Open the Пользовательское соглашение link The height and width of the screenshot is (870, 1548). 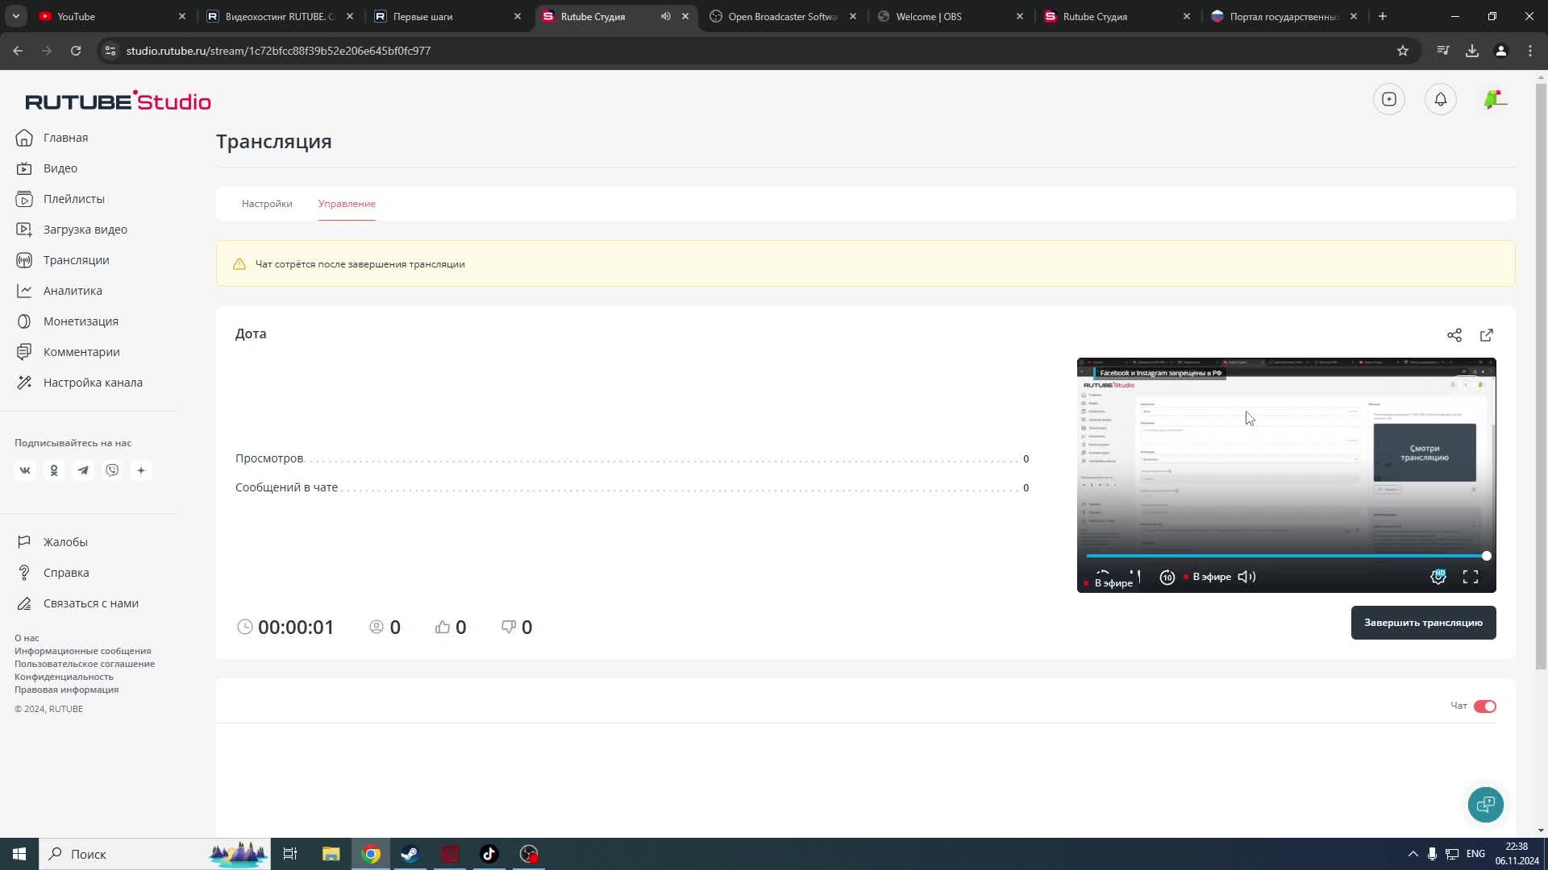[x=85, y=664]
